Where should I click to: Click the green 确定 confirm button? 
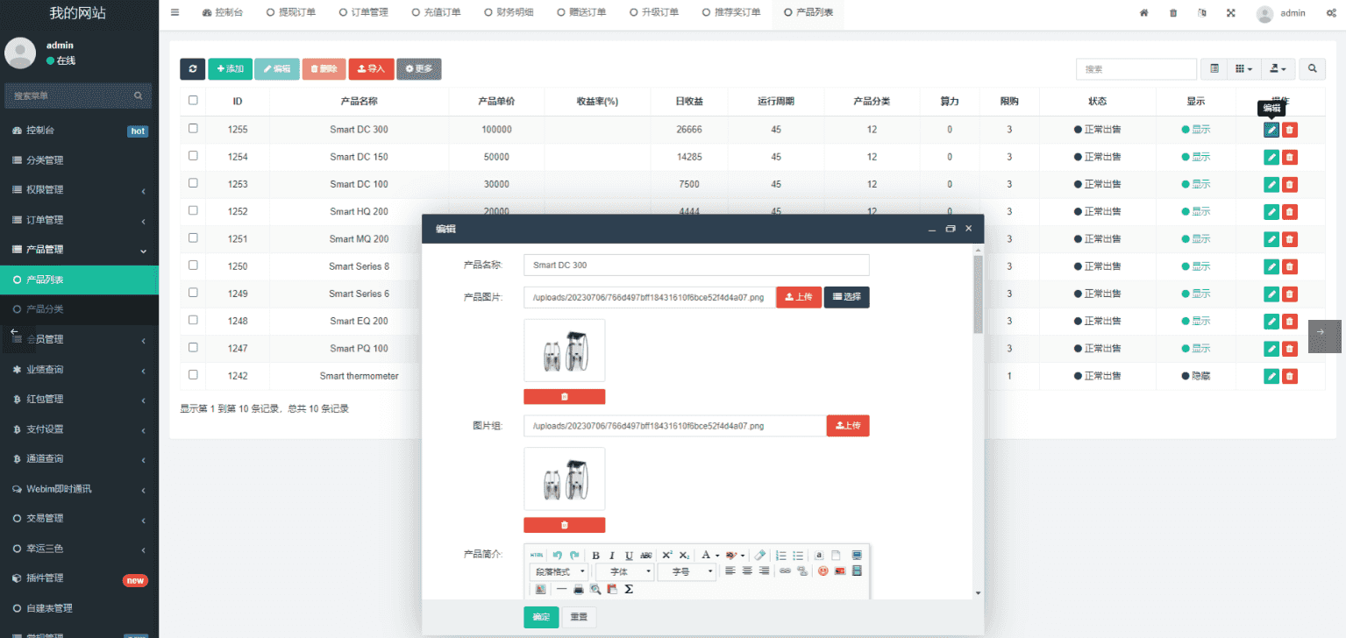point(541,617)
